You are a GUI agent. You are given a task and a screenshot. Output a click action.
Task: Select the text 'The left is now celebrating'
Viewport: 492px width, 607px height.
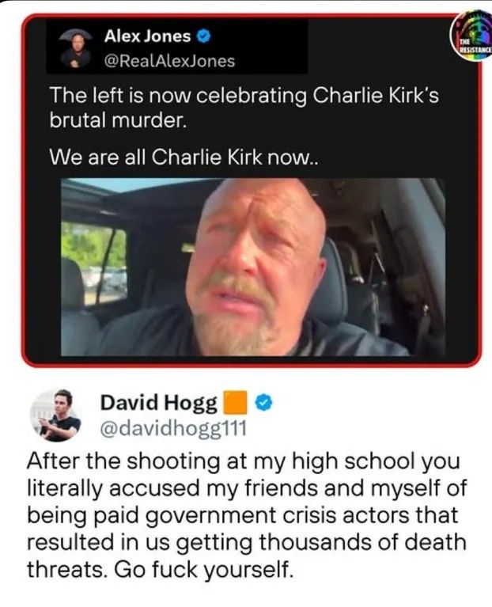(x=178, y=95)
